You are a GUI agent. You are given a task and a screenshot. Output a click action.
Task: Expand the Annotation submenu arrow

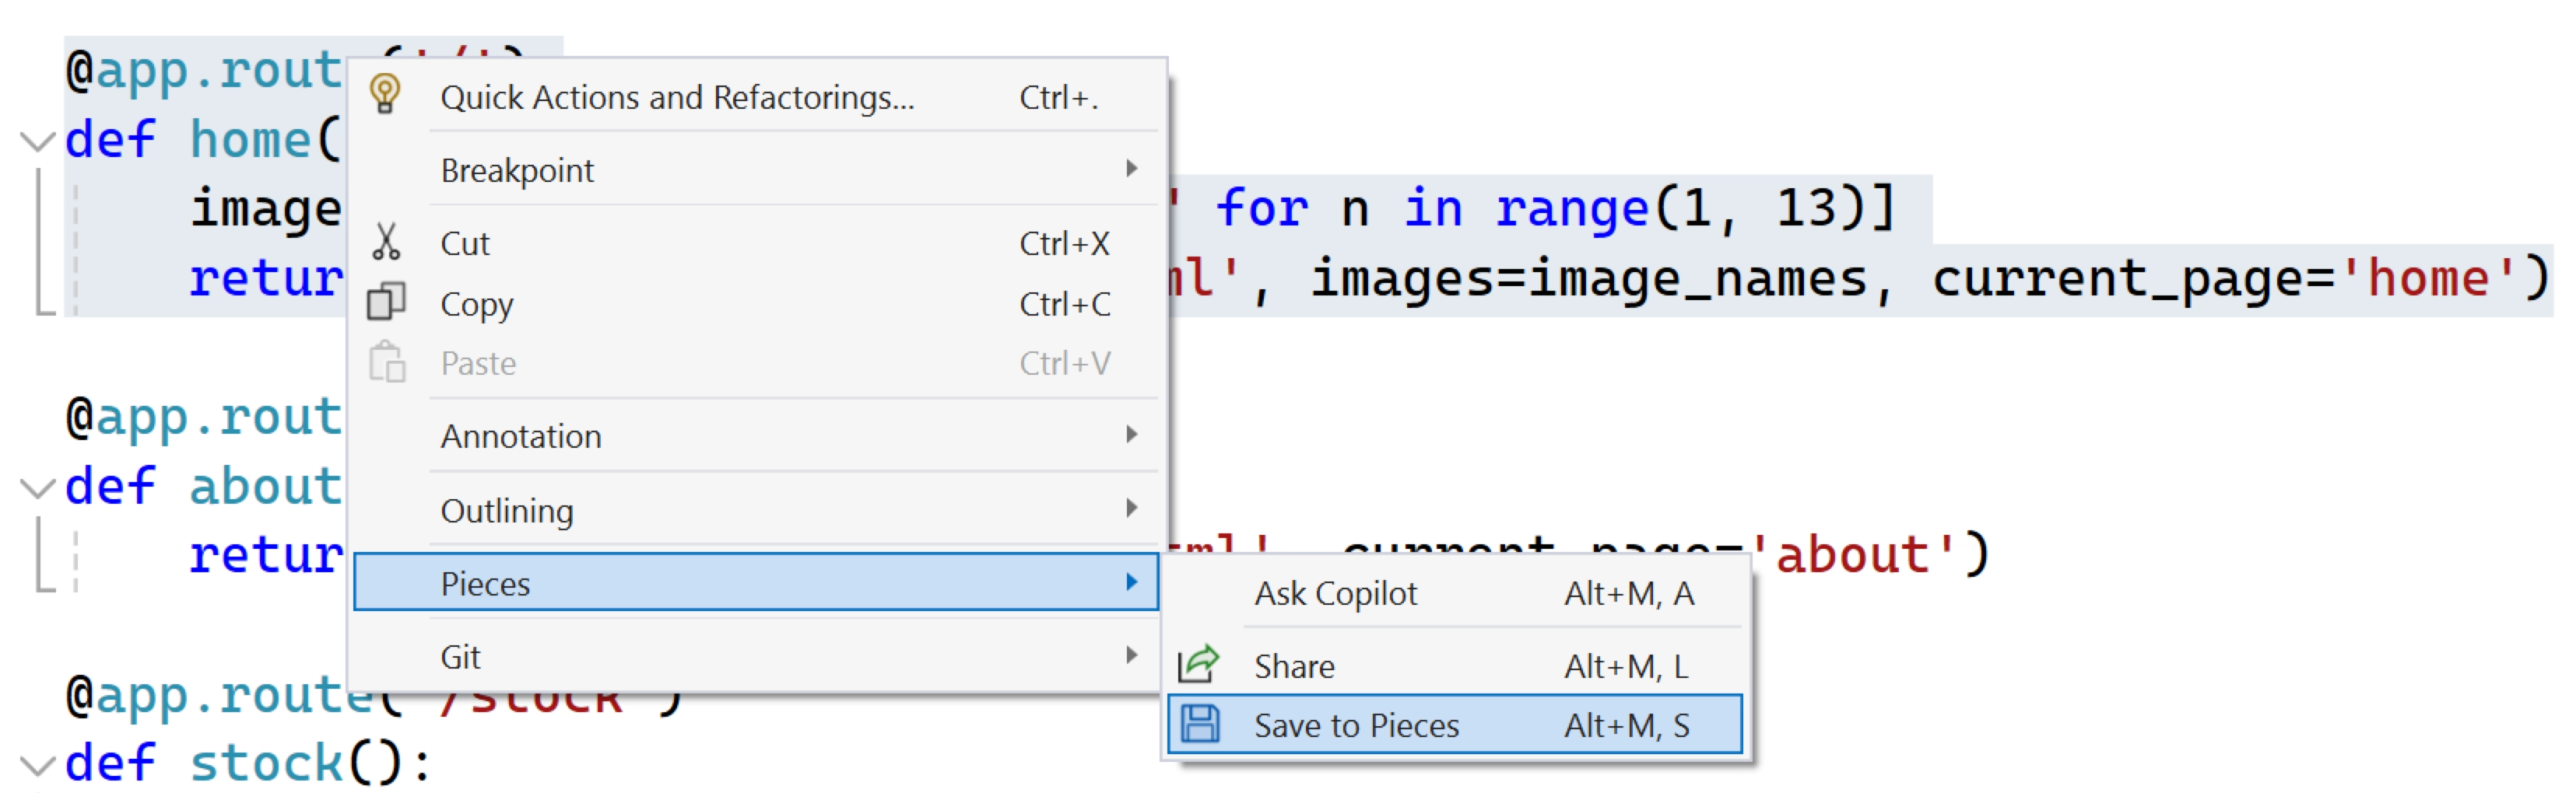tap(1131, 435)
